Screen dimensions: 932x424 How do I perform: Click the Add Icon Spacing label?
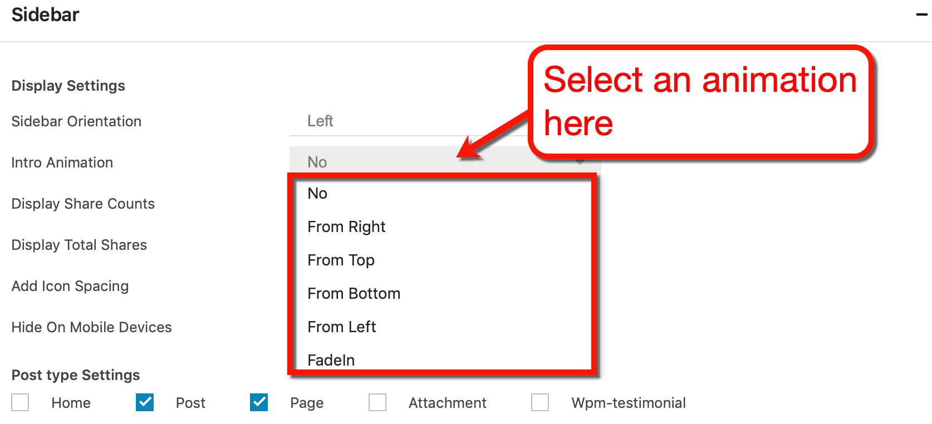coord(70,286)
